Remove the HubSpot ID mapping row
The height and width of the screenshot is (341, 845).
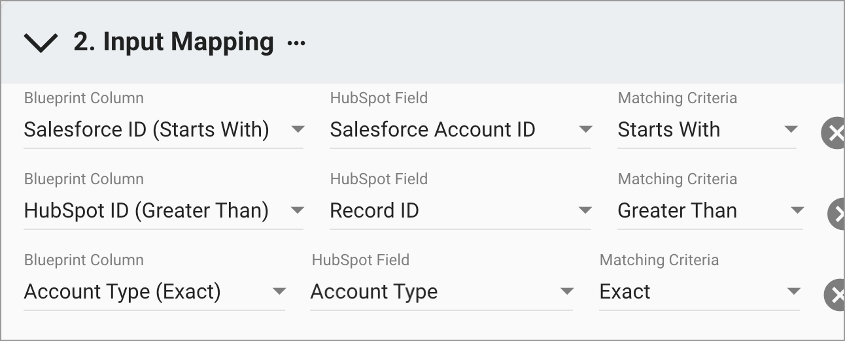[836, 214]
